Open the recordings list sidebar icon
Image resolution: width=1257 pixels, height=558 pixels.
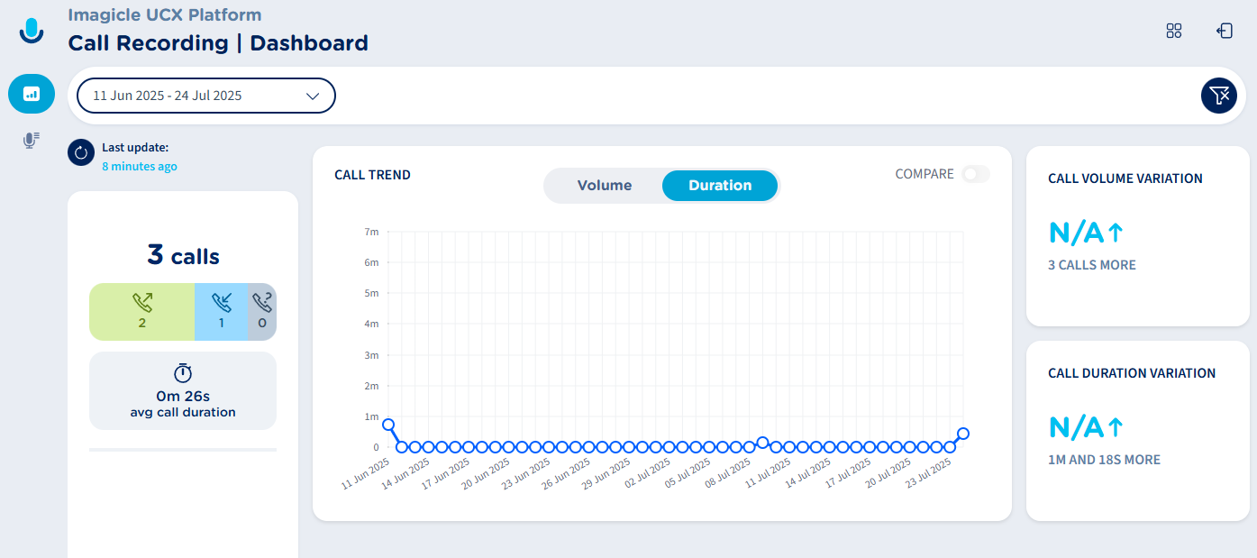point(32,141)
